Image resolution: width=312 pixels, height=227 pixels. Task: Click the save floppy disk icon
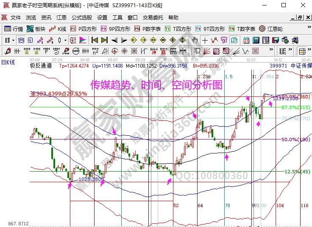point(275,40)
